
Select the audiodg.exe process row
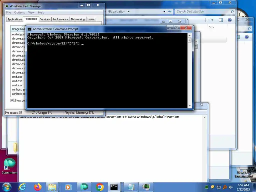point(18,34)
